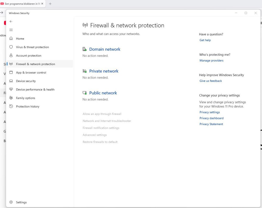Image resolution: width=262 pixels, height=208 pixels.
Task: Click the Settings gear icon
Action: point(11,202)
